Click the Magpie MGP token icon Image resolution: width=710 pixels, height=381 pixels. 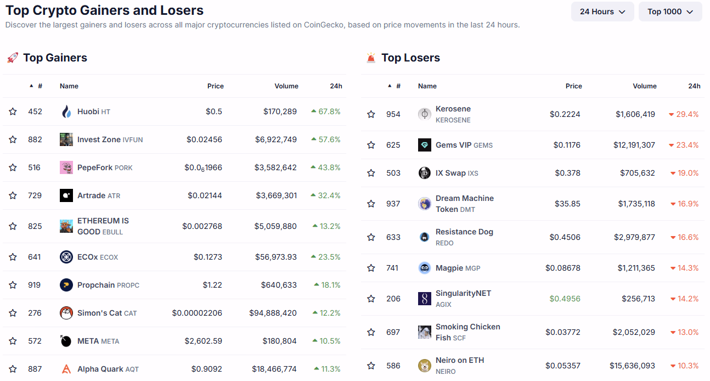pyautogui.click(x=424, y=267)
